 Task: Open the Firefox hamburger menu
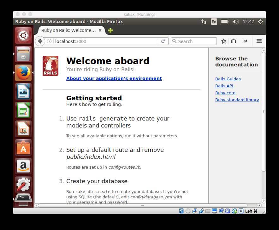click(x=259, y=41)
